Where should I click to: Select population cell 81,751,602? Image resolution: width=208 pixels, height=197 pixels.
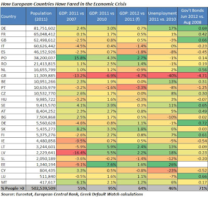pos(41,28)
